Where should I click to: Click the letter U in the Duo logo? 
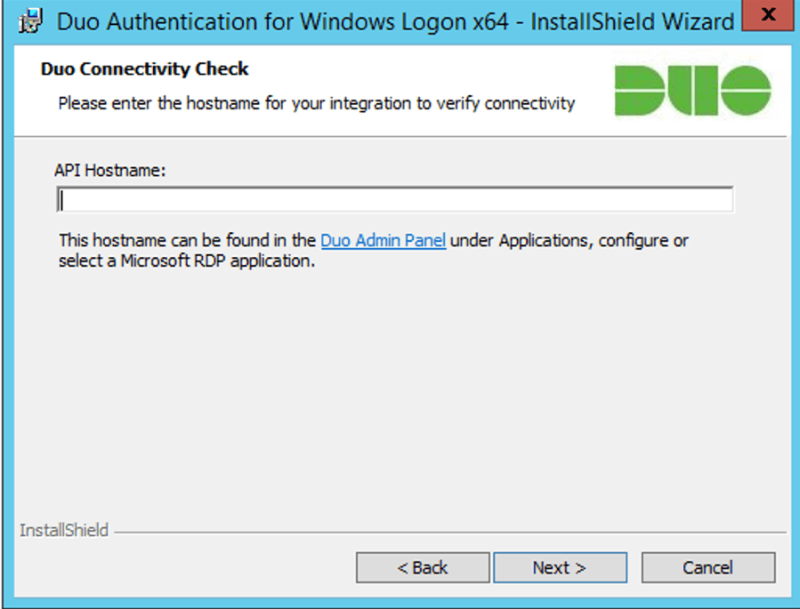point(693,90)
